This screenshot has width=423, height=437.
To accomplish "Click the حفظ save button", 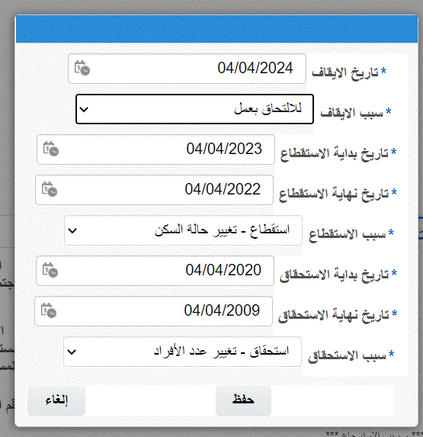I will coord(243,400).
